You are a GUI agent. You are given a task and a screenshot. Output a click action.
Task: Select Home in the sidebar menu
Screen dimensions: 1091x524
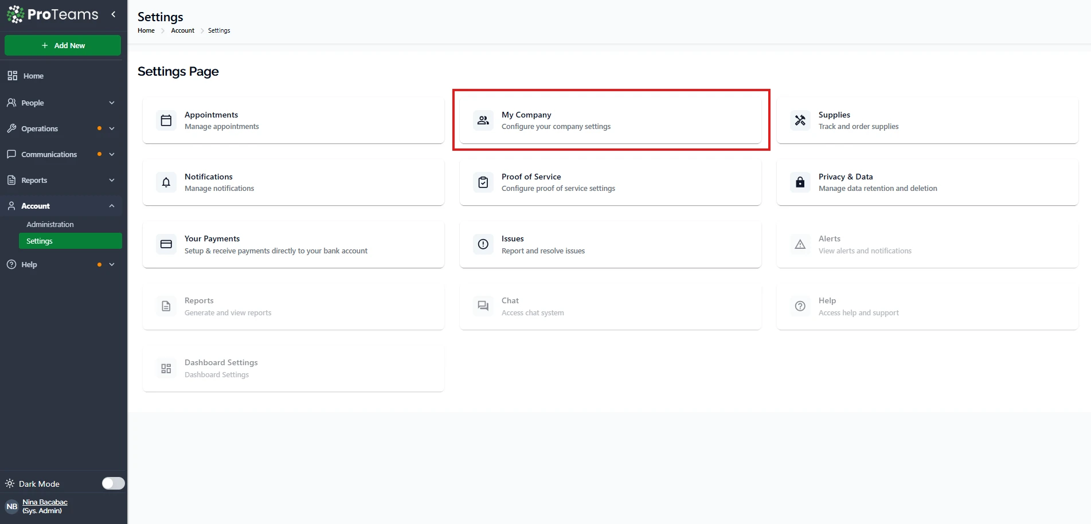tap(33, 76)
